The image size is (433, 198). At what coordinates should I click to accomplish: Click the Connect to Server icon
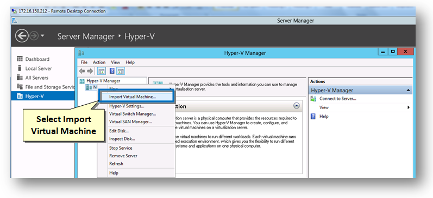pyautogui.click(x=313, y=99)
